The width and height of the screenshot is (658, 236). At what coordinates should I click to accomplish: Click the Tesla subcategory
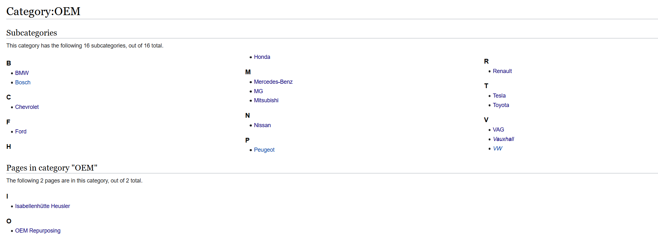click(x=499, y=96)
